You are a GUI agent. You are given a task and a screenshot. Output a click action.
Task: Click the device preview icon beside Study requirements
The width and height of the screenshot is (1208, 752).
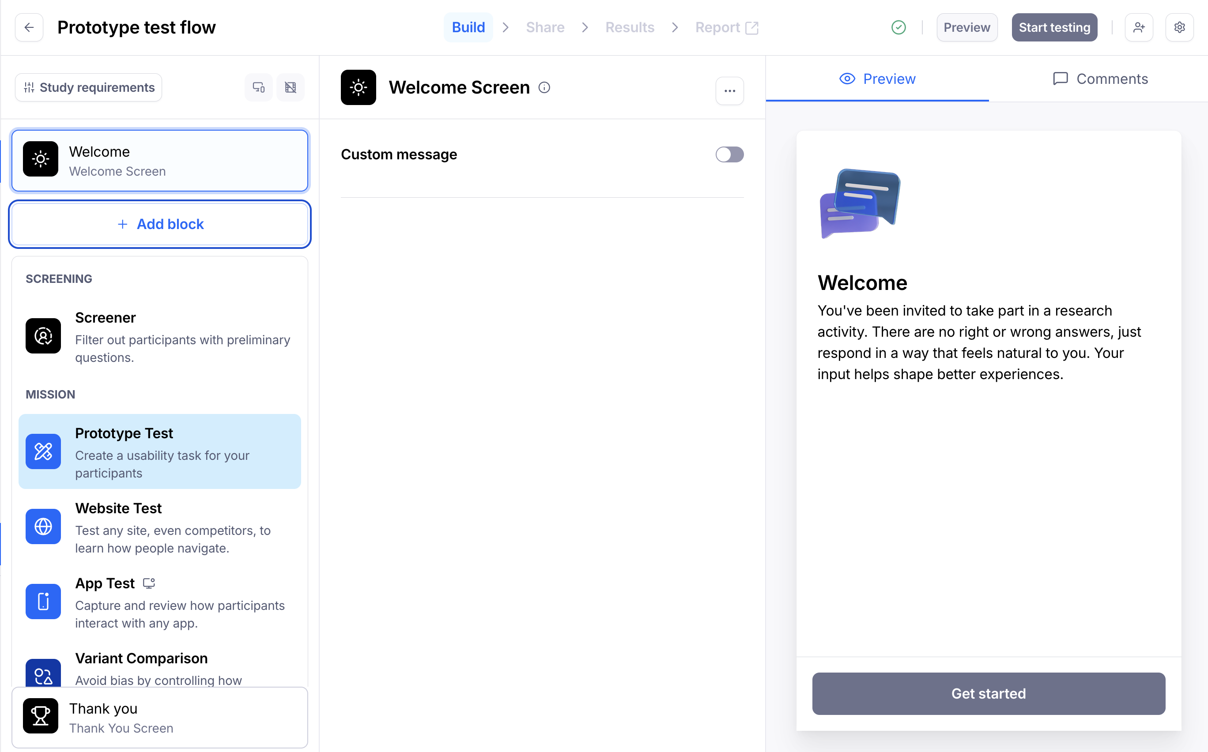[x=258, y=87]
